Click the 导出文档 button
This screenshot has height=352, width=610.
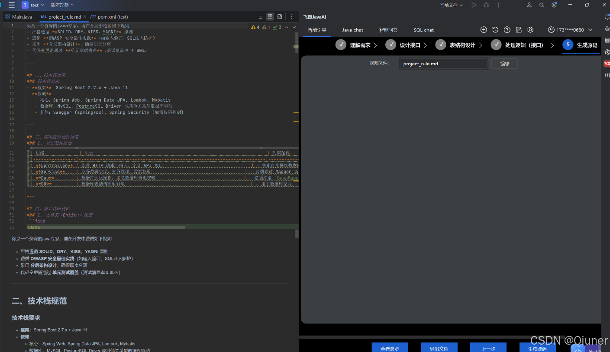tap(439, 348)
